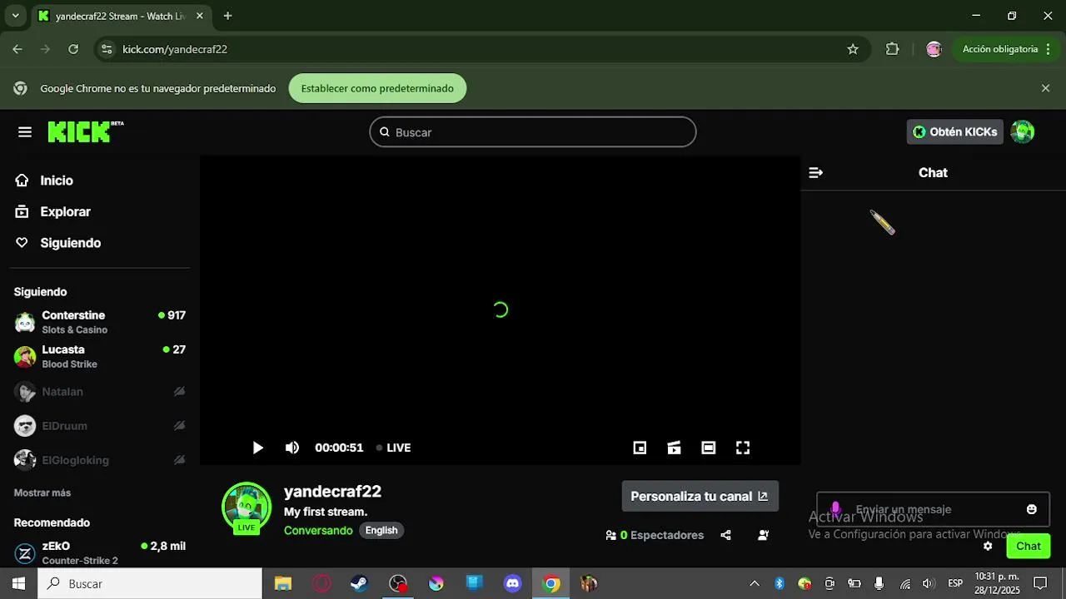
Task: Open Natalan offline channel
Action: pyautogui.click(x=100, y=391)
